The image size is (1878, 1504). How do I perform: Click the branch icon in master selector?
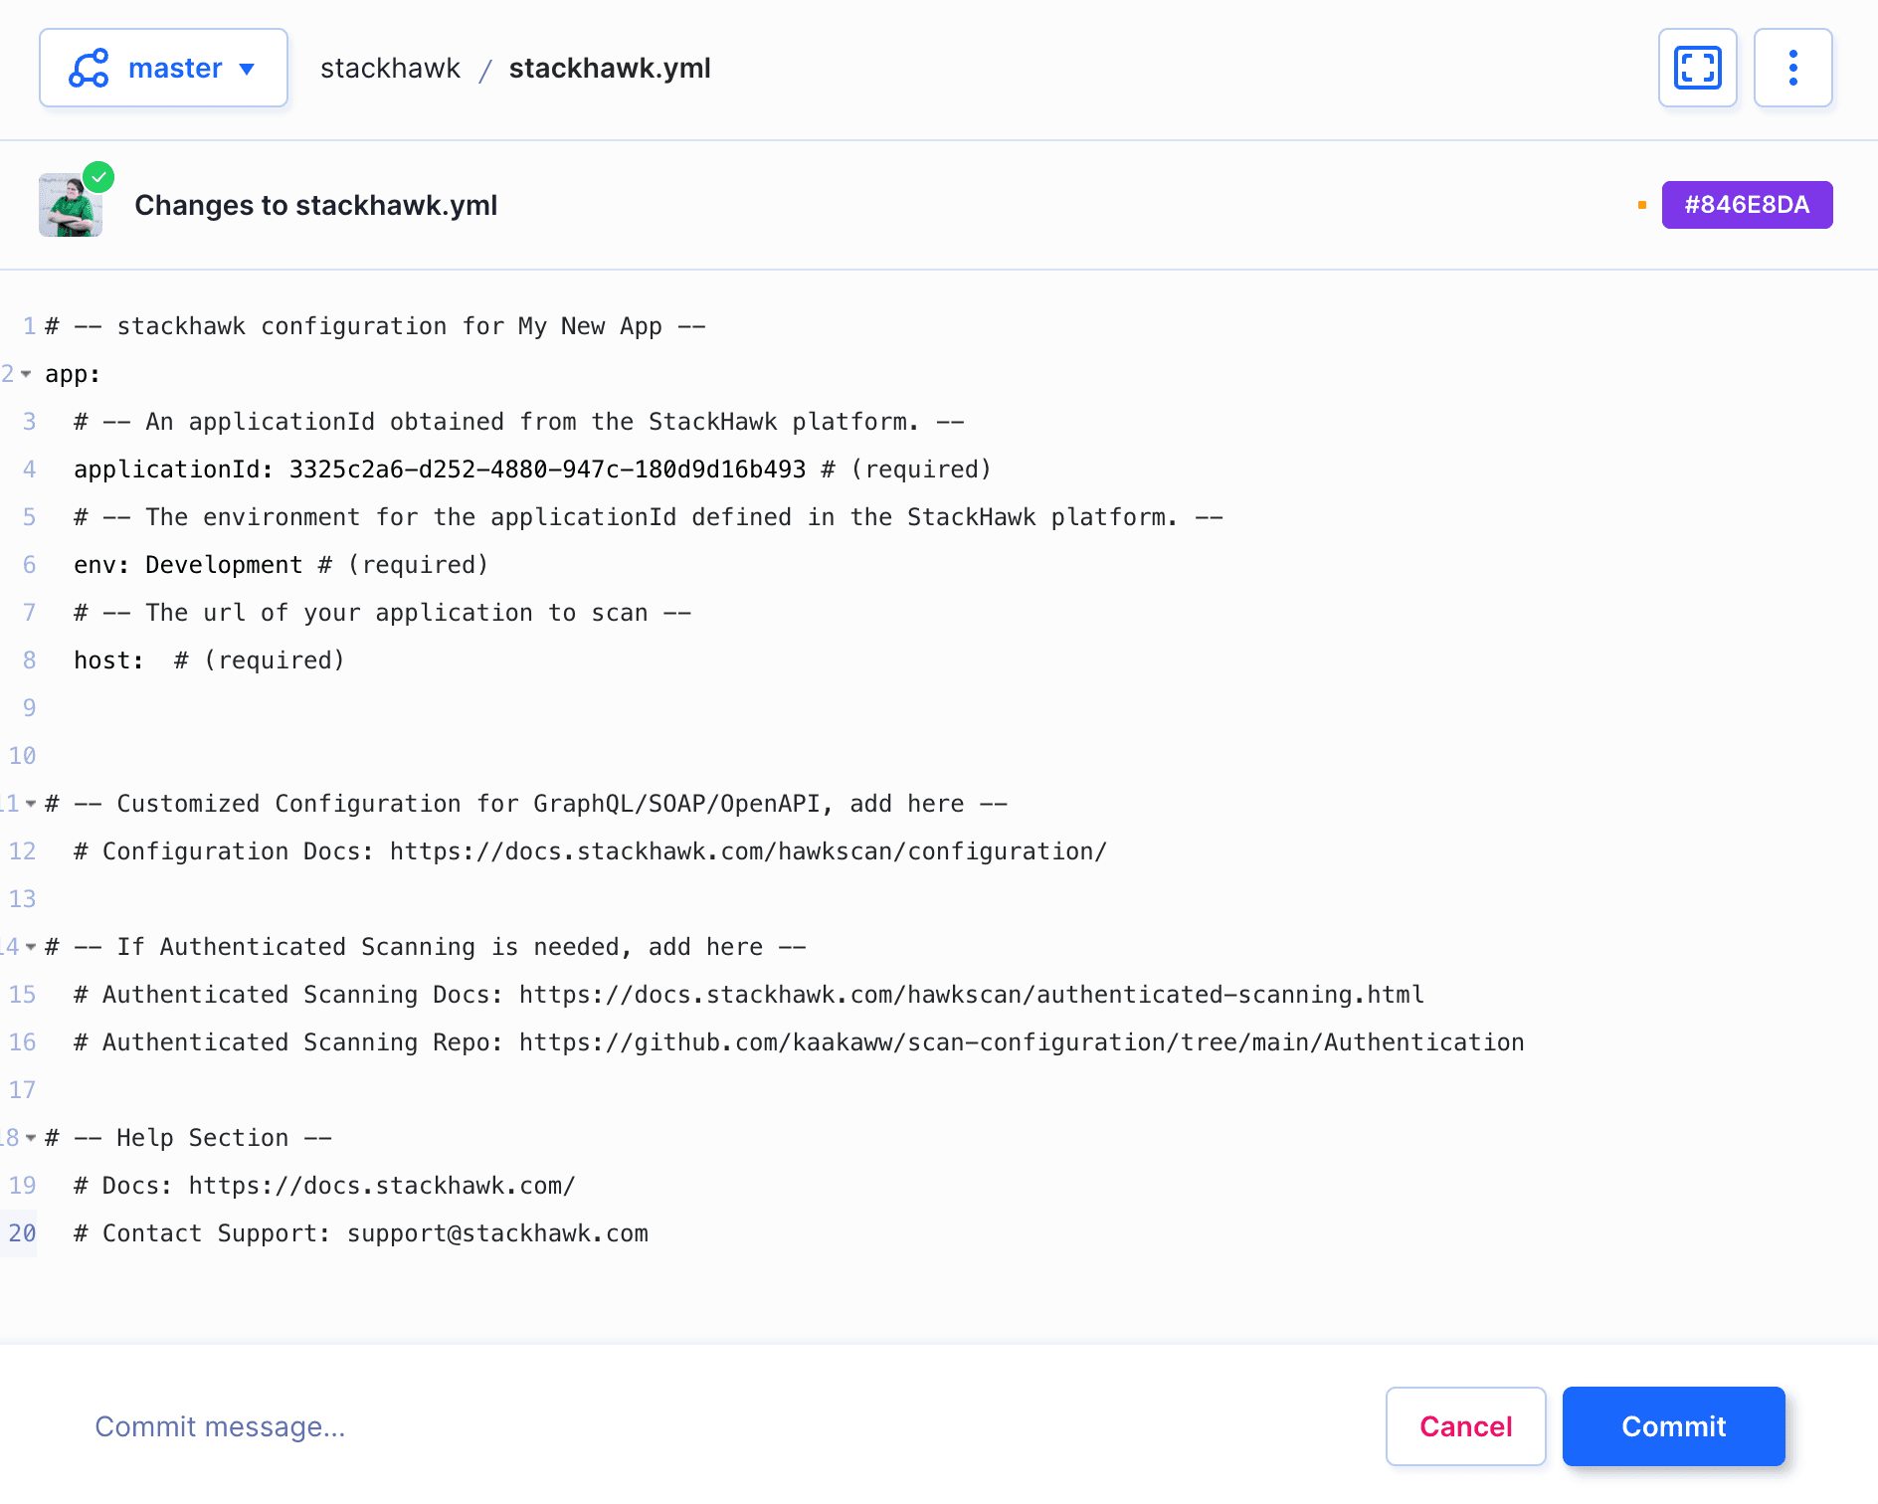click(x=89, y=68)
